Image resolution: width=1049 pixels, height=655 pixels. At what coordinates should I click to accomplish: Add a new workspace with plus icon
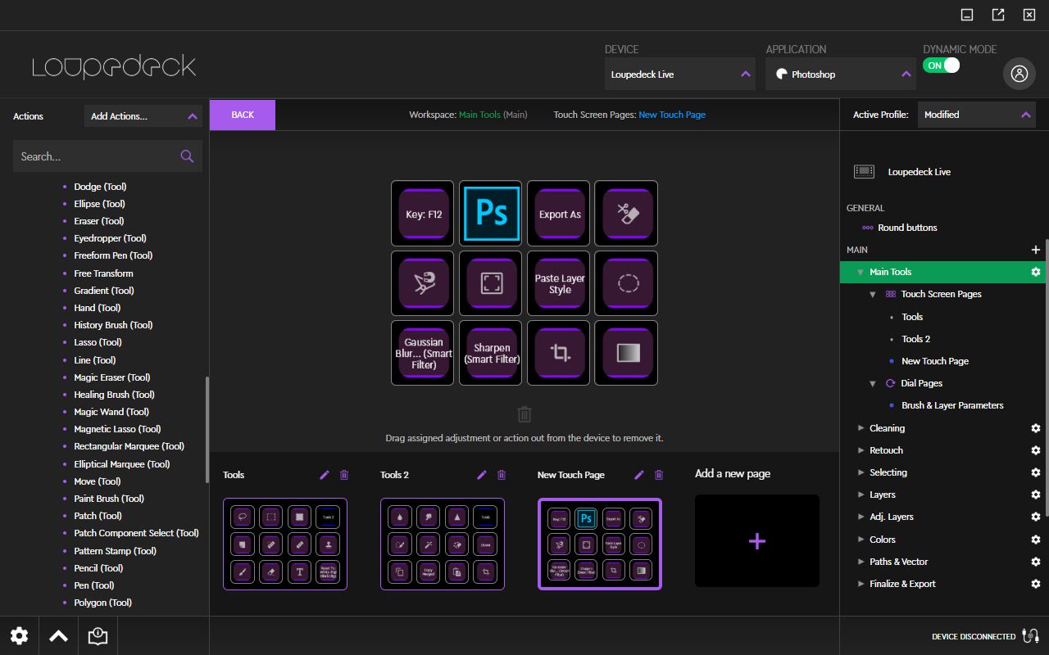[x=1035, y=250]
